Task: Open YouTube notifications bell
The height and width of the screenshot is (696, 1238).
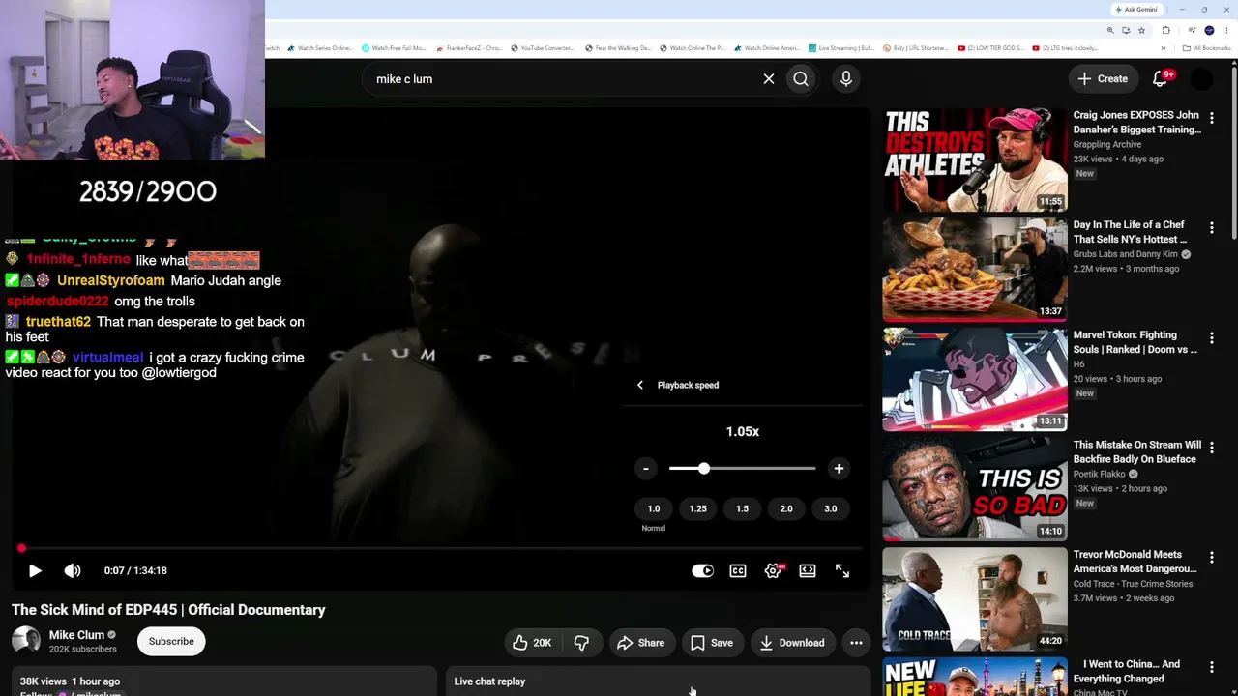Action: click(1160, 79)
